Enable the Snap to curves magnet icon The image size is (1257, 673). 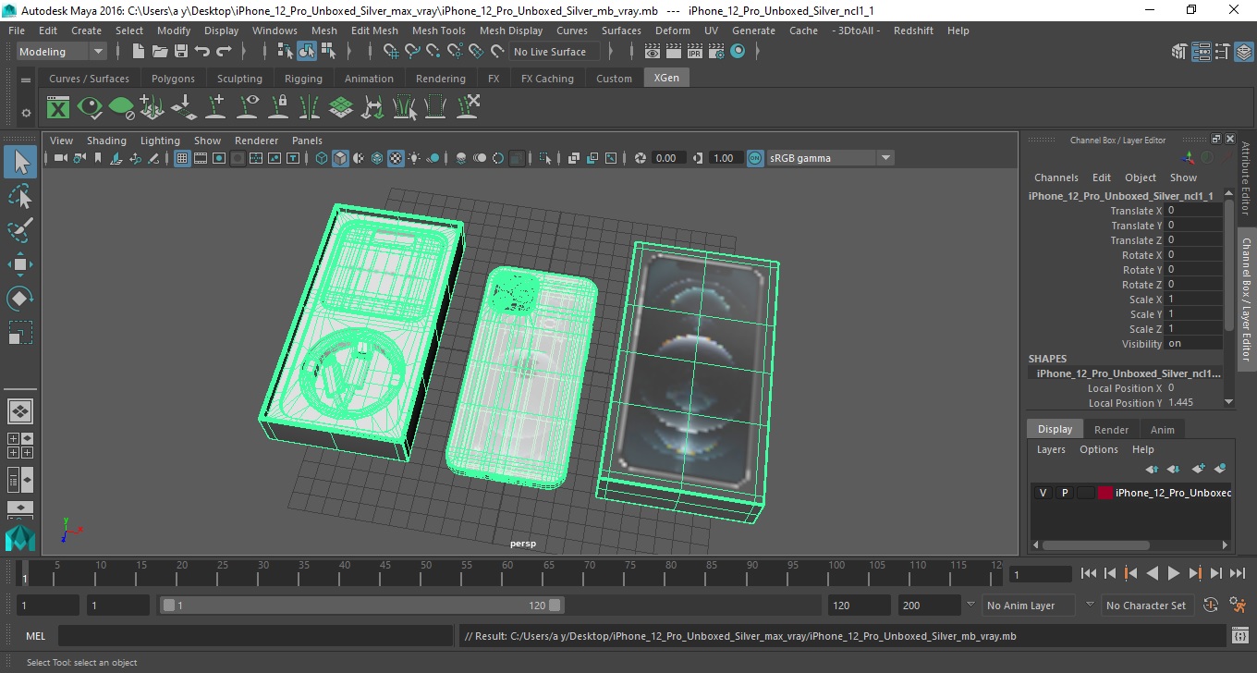[411, 52]
